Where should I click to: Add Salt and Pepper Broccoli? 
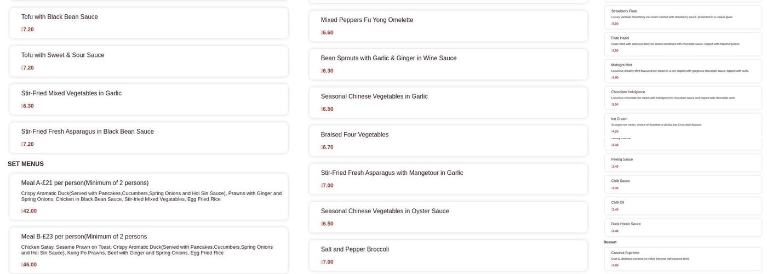448,255
